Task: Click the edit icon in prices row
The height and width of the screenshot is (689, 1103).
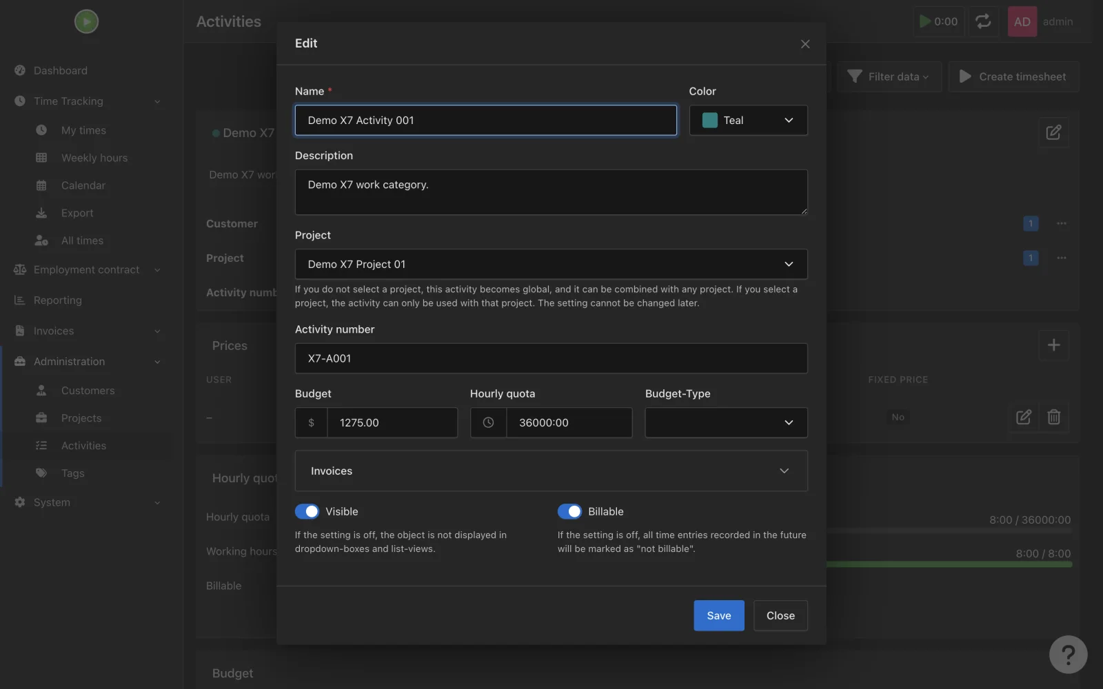Action: [x=1024, y=417]
